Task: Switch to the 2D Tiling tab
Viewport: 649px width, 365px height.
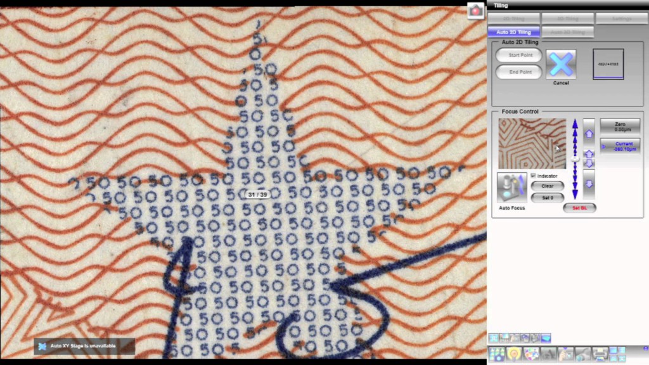Action: tap(513, 18)
